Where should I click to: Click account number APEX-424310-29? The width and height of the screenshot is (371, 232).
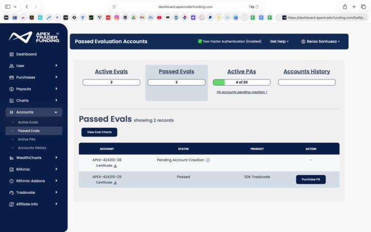point(107,177)
